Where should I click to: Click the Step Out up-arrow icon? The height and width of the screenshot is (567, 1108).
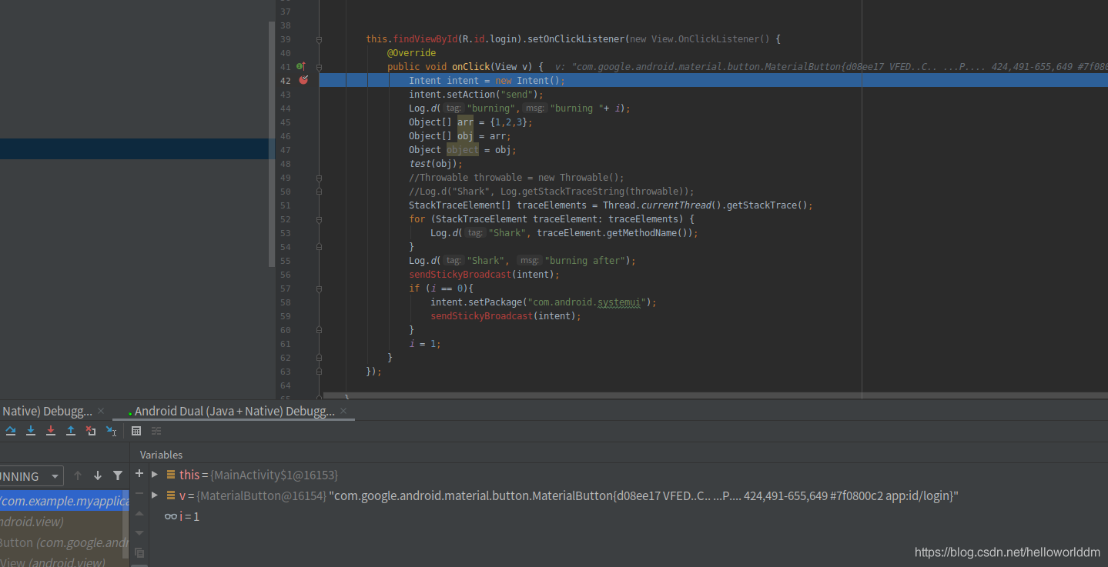(x=71, y=431)
